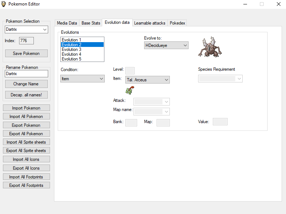This screenshot has height=214, width=286.
Task: Click Export All Sprite sheets button
Action: 26,151
